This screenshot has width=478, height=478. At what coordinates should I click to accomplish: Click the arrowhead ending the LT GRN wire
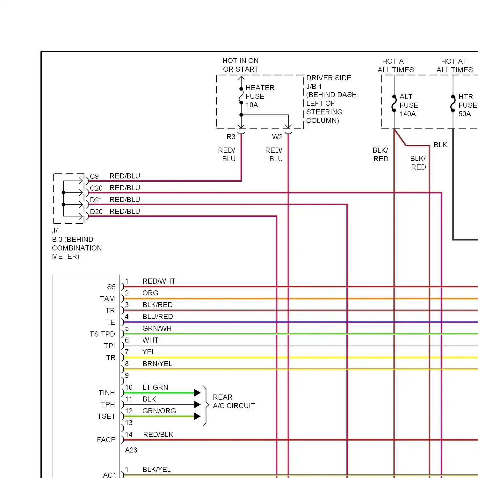pos(197,393)
